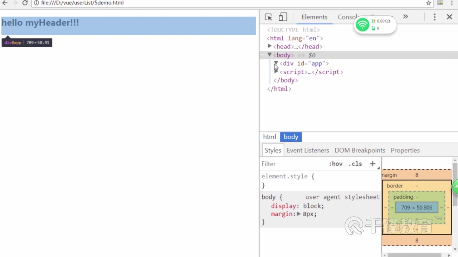Click the box model content size 709 × 50.906
Viewport: 458px width, 257px height.
click(417, 207)
